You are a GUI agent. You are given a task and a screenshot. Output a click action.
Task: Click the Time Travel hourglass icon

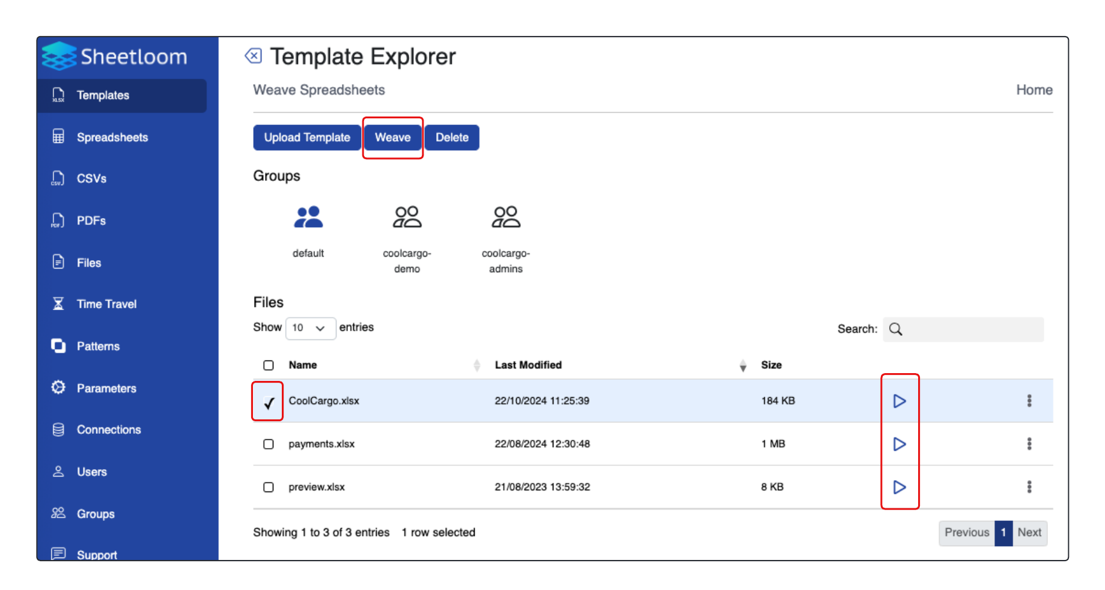(58, 303)
